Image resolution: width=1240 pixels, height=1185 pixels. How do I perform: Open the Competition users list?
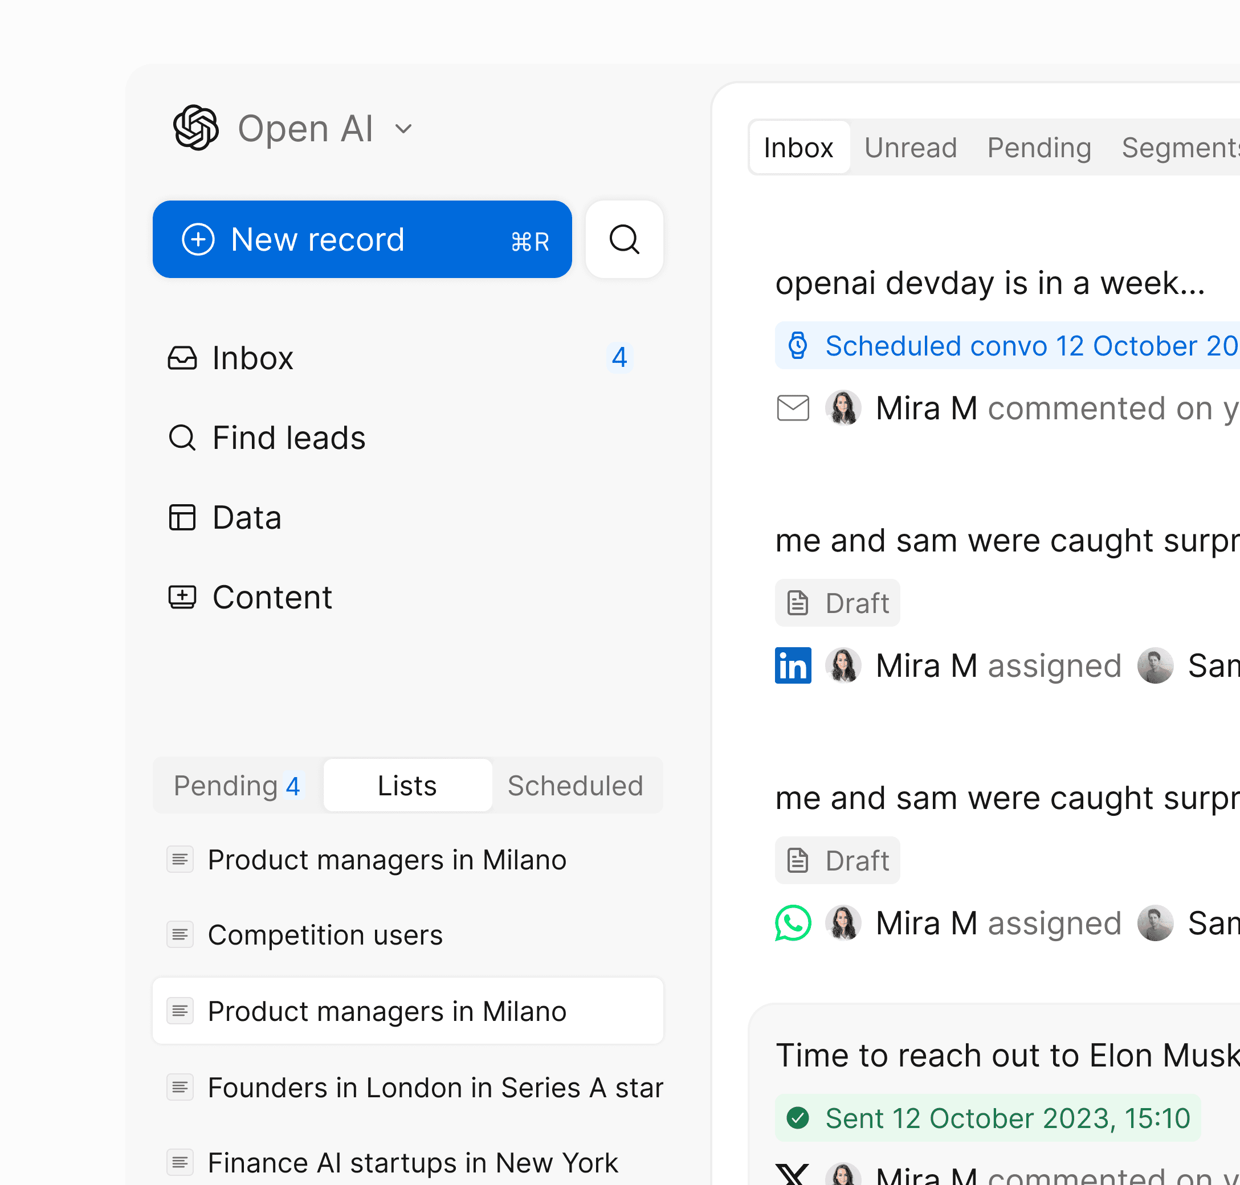(407, 935)
